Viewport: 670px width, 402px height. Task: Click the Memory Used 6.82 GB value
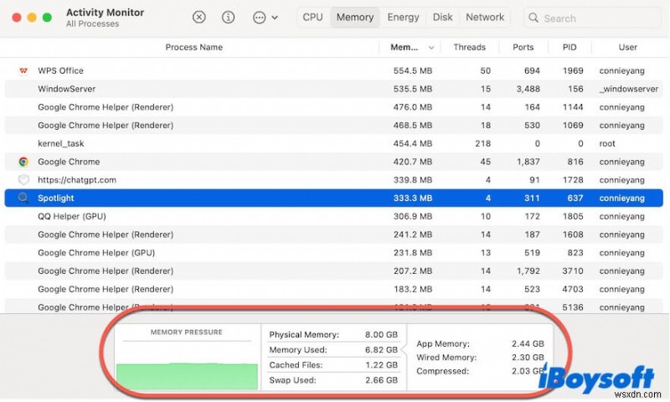(381, 350)
